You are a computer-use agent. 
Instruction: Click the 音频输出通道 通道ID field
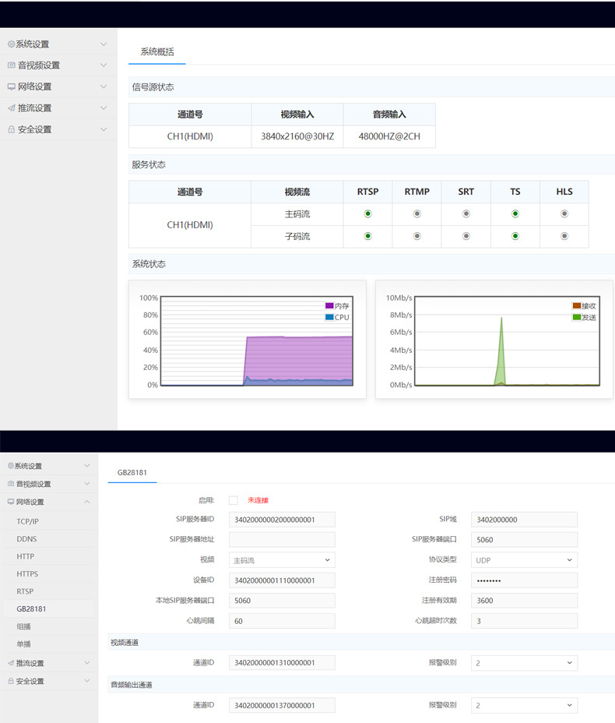pyautogui.click(x=282, y=706)
